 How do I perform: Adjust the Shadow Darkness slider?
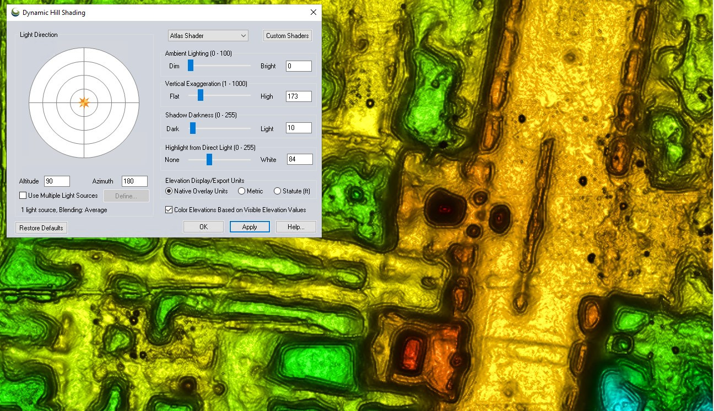tap(193, 128)
